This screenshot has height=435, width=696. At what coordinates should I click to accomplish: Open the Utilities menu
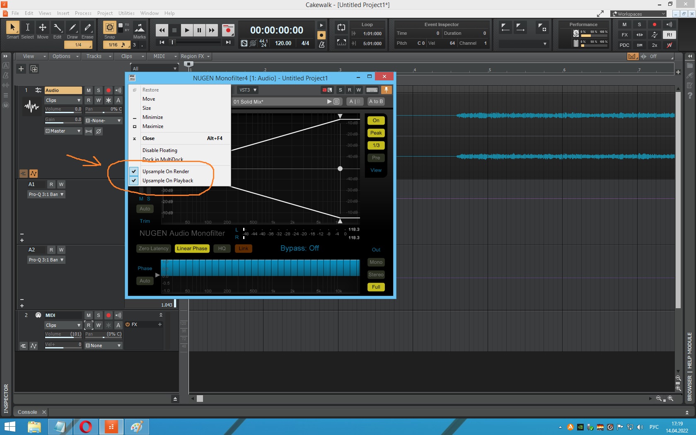tap(126, 13)
